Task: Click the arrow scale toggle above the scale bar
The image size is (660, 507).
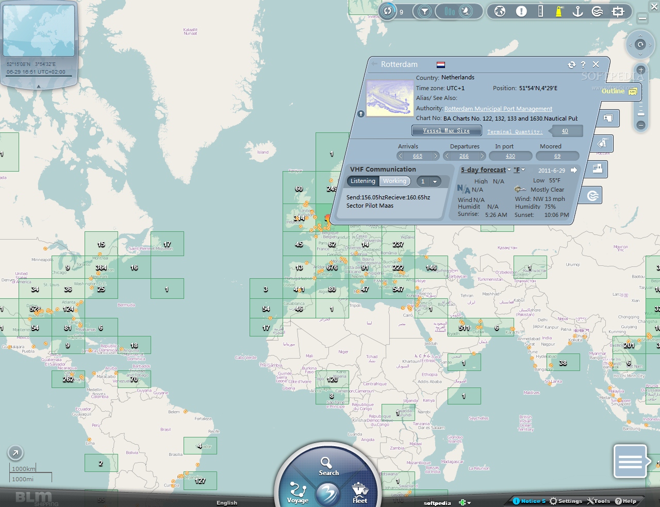Action: [x=15, y=453]
